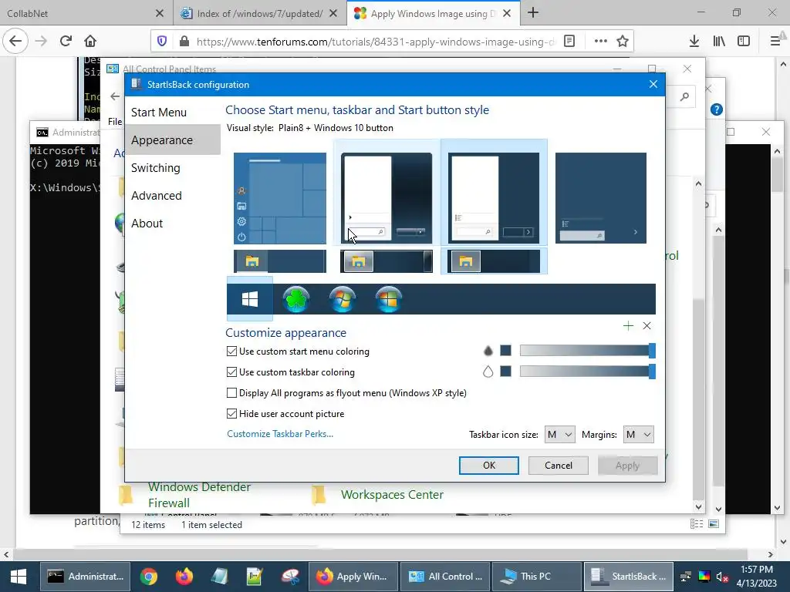Open the Margins dropdown
The height and width of the screenshot is (592, 790).
[x=638, y=435]
